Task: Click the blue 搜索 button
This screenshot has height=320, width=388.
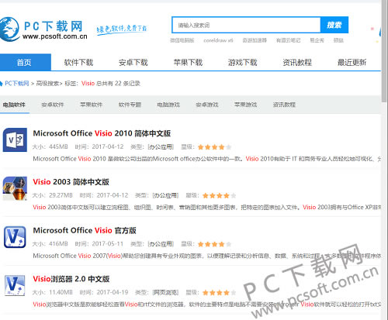Action: [x=334, y=25]
